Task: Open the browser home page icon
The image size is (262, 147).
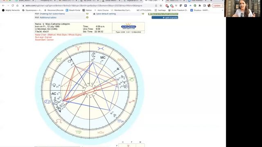Action: point(17,6)
